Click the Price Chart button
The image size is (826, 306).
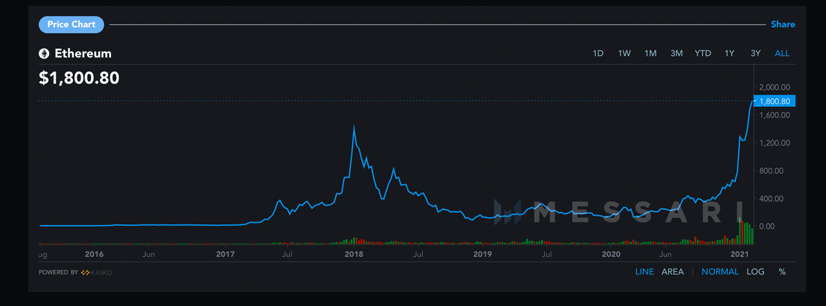71,24
